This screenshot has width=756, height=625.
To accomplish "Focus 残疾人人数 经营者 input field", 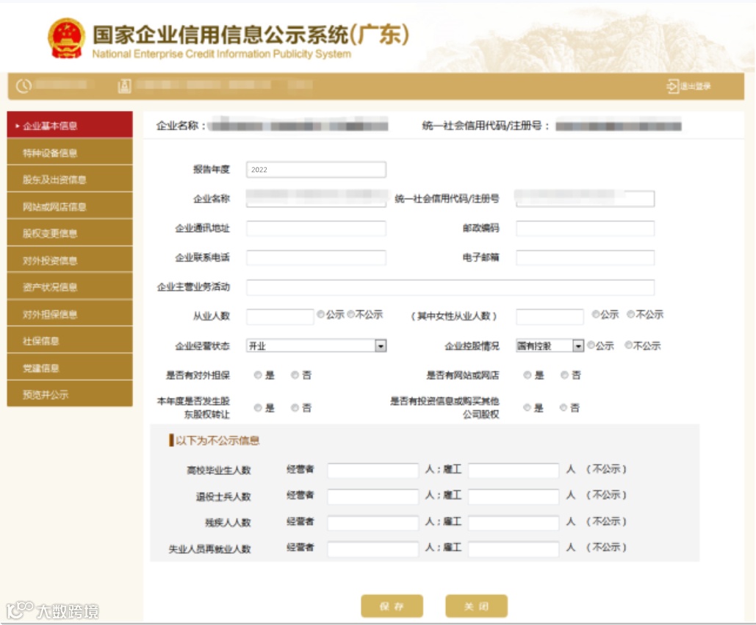I will click(x=372, y=523).
